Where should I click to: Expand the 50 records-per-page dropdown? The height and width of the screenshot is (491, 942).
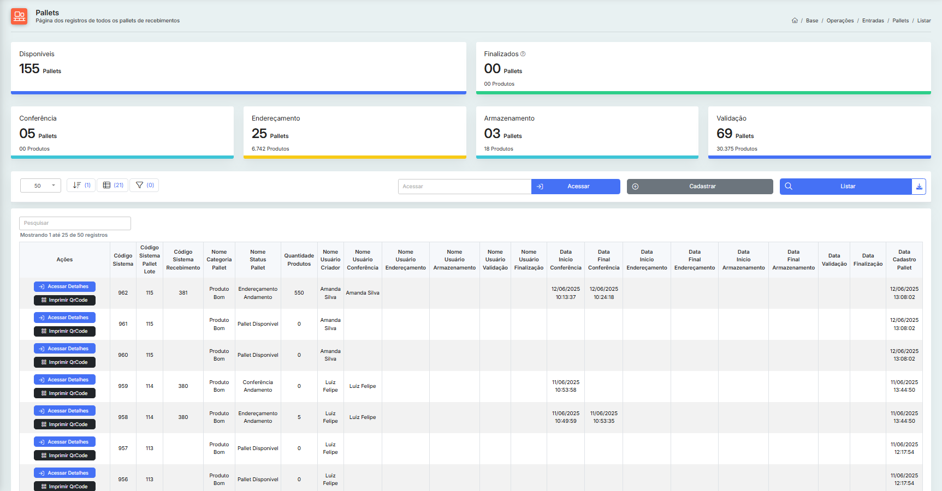(x=40, y=186)
